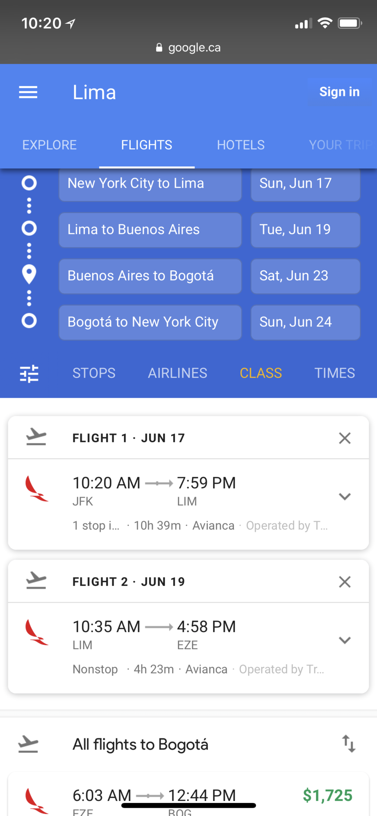Tap the destination pin icon in route

(x=29, y=274)
